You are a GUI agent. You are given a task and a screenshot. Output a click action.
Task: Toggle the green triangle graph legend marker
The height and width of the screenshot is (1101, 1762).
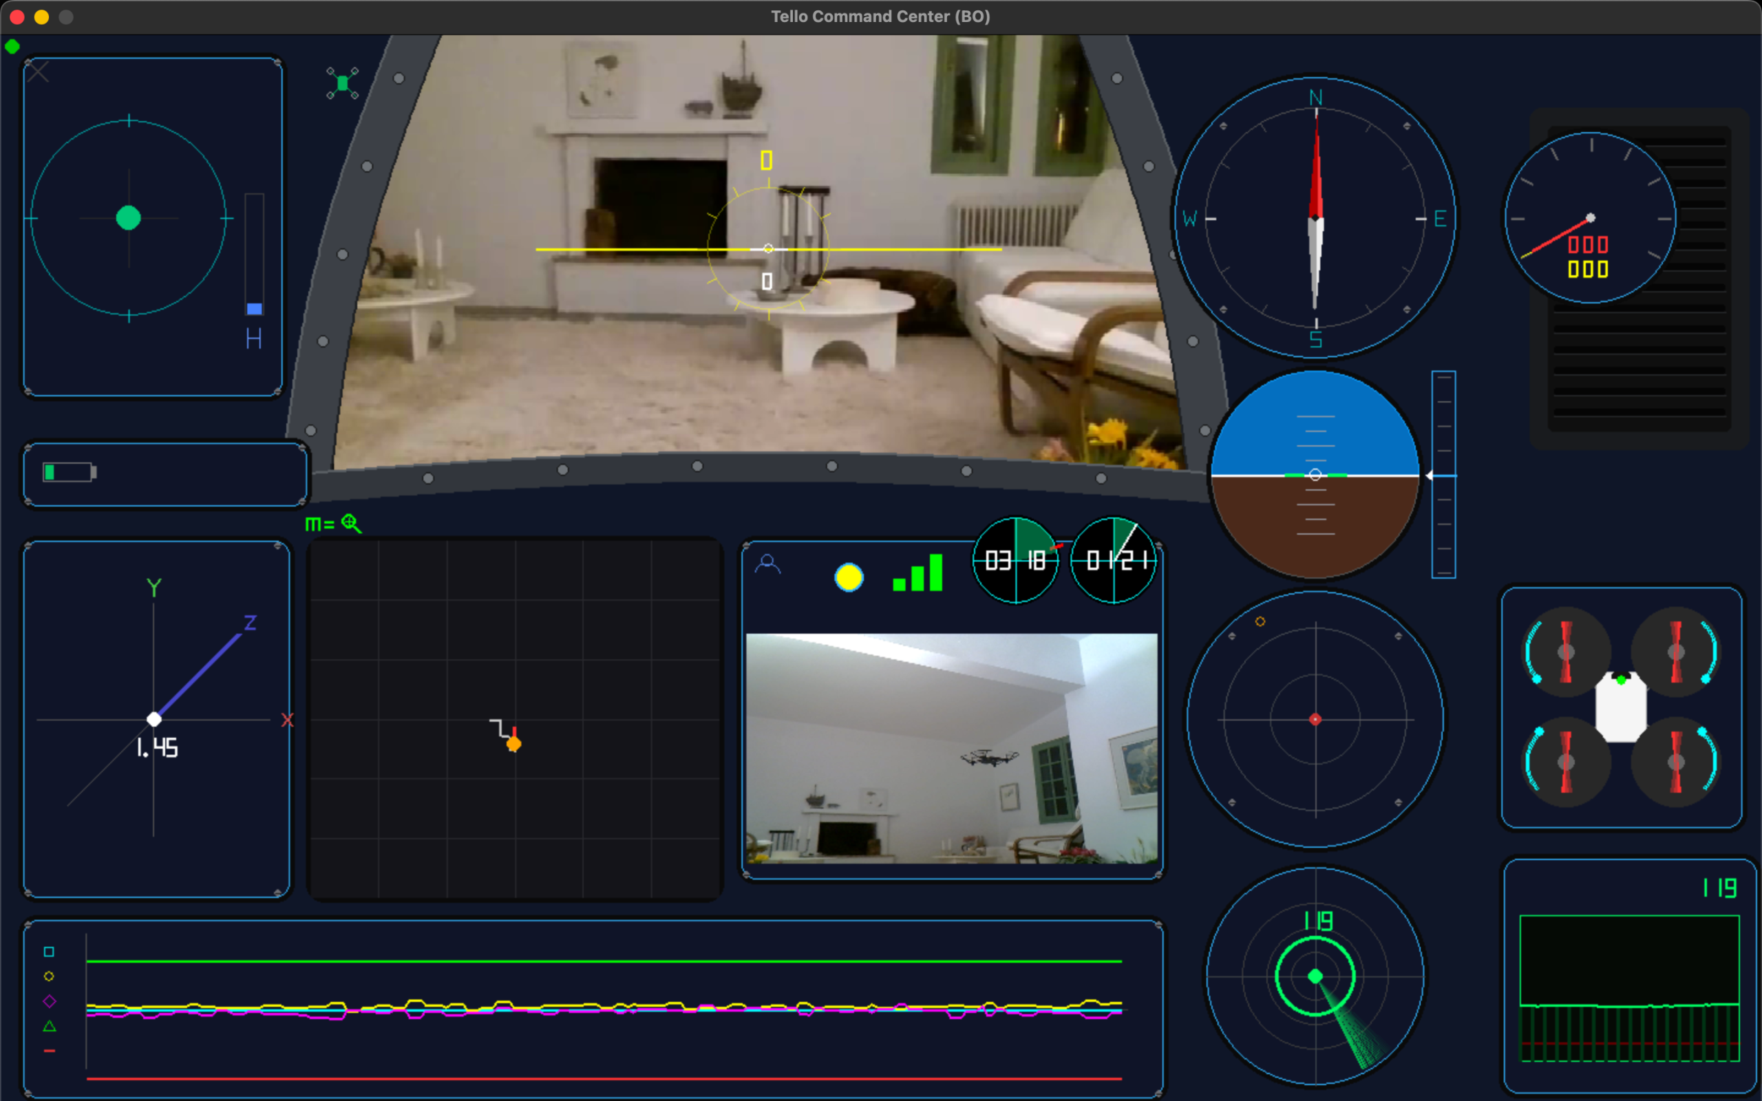[49, 1026]
